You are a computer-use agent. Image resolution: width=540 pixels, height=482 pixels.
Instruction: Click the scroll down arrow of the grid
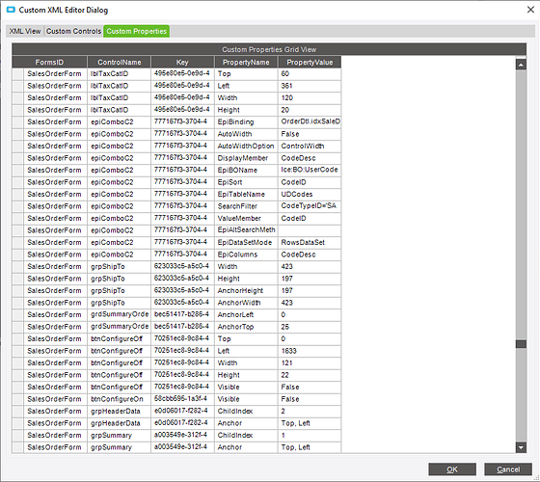(x=521, y=447)
